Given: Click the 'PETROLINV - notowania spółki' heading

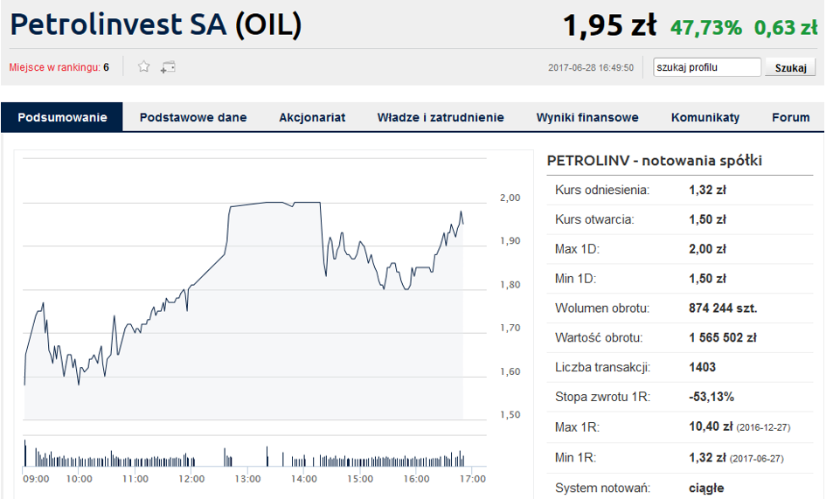Looking at the screenshot, I should click(x=655, y=161).
